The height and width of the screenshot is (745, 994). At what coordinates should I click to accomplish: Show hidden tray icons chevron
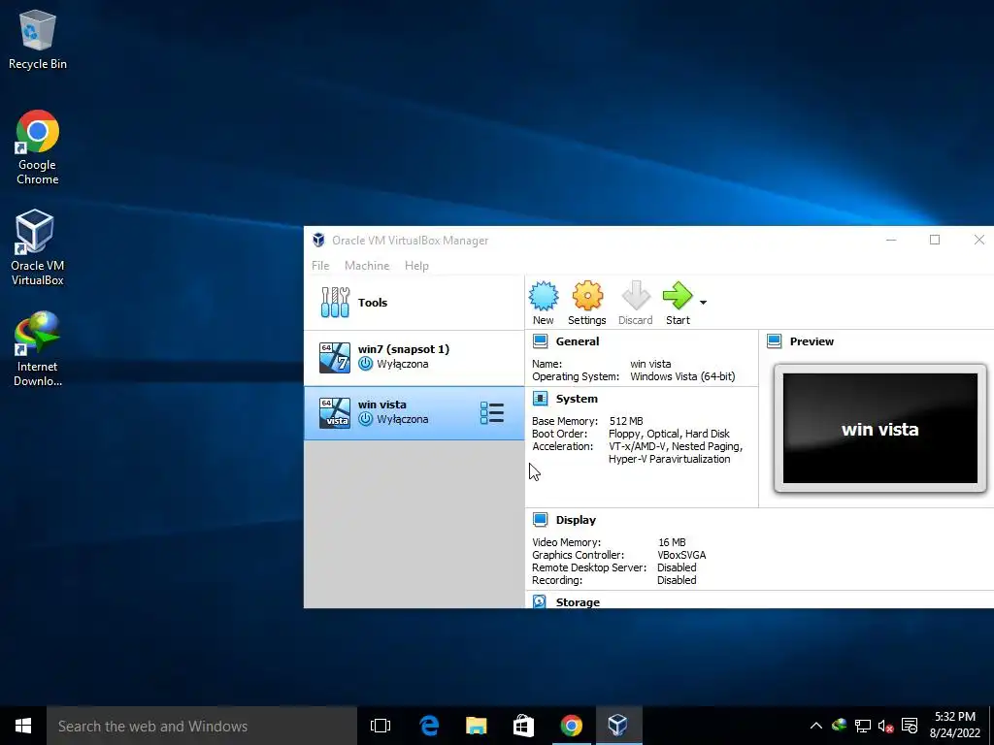(x=815, y=726)
